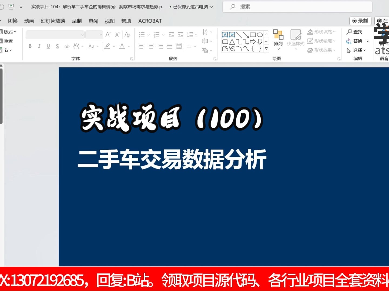Toggle bold formatting in the font group
This screenshot has height=291, width=389.
tap(30, 46)
